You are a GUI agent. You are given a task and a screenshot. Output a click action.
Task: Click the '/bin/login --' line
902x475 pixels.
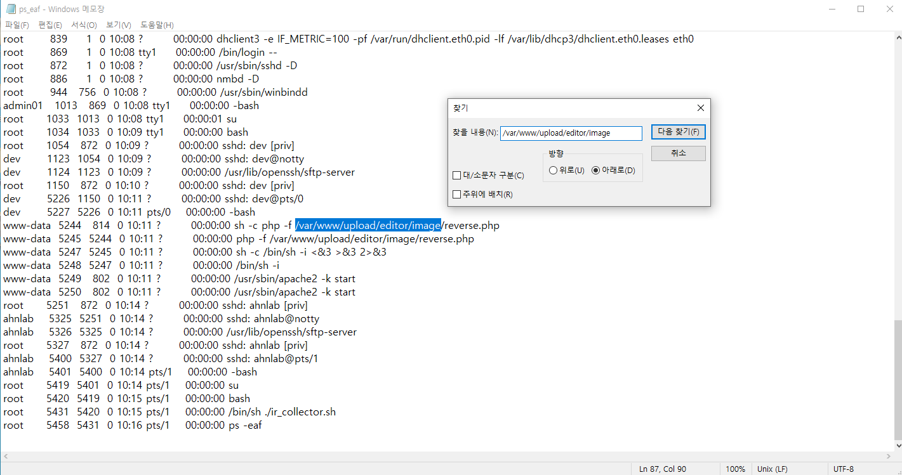tap(248, 52)
